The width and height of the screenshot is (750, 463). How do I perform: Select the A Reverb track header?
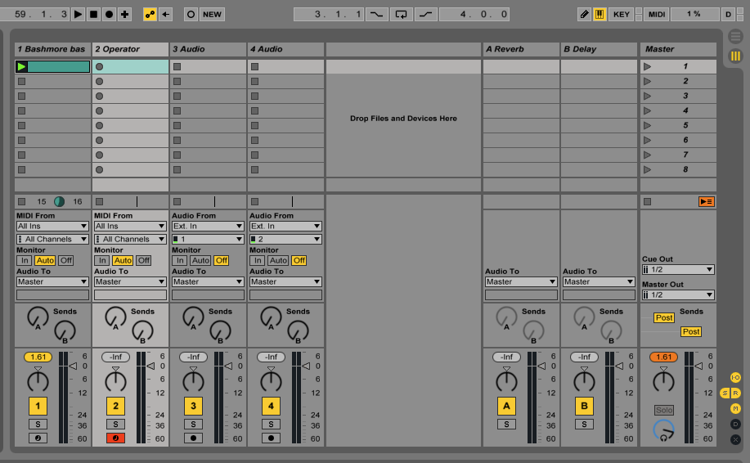(x=520, y=49)
